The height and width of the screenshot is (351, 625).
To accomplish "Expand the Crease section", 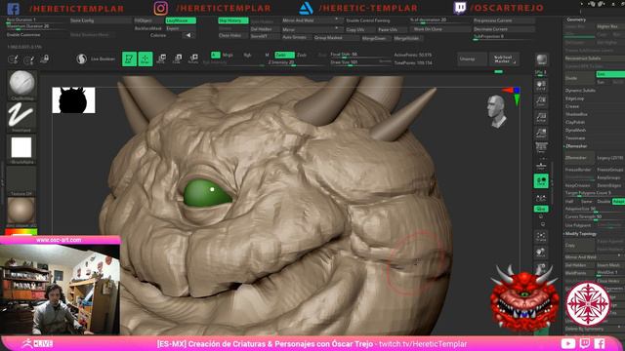I will pos(572,106).
